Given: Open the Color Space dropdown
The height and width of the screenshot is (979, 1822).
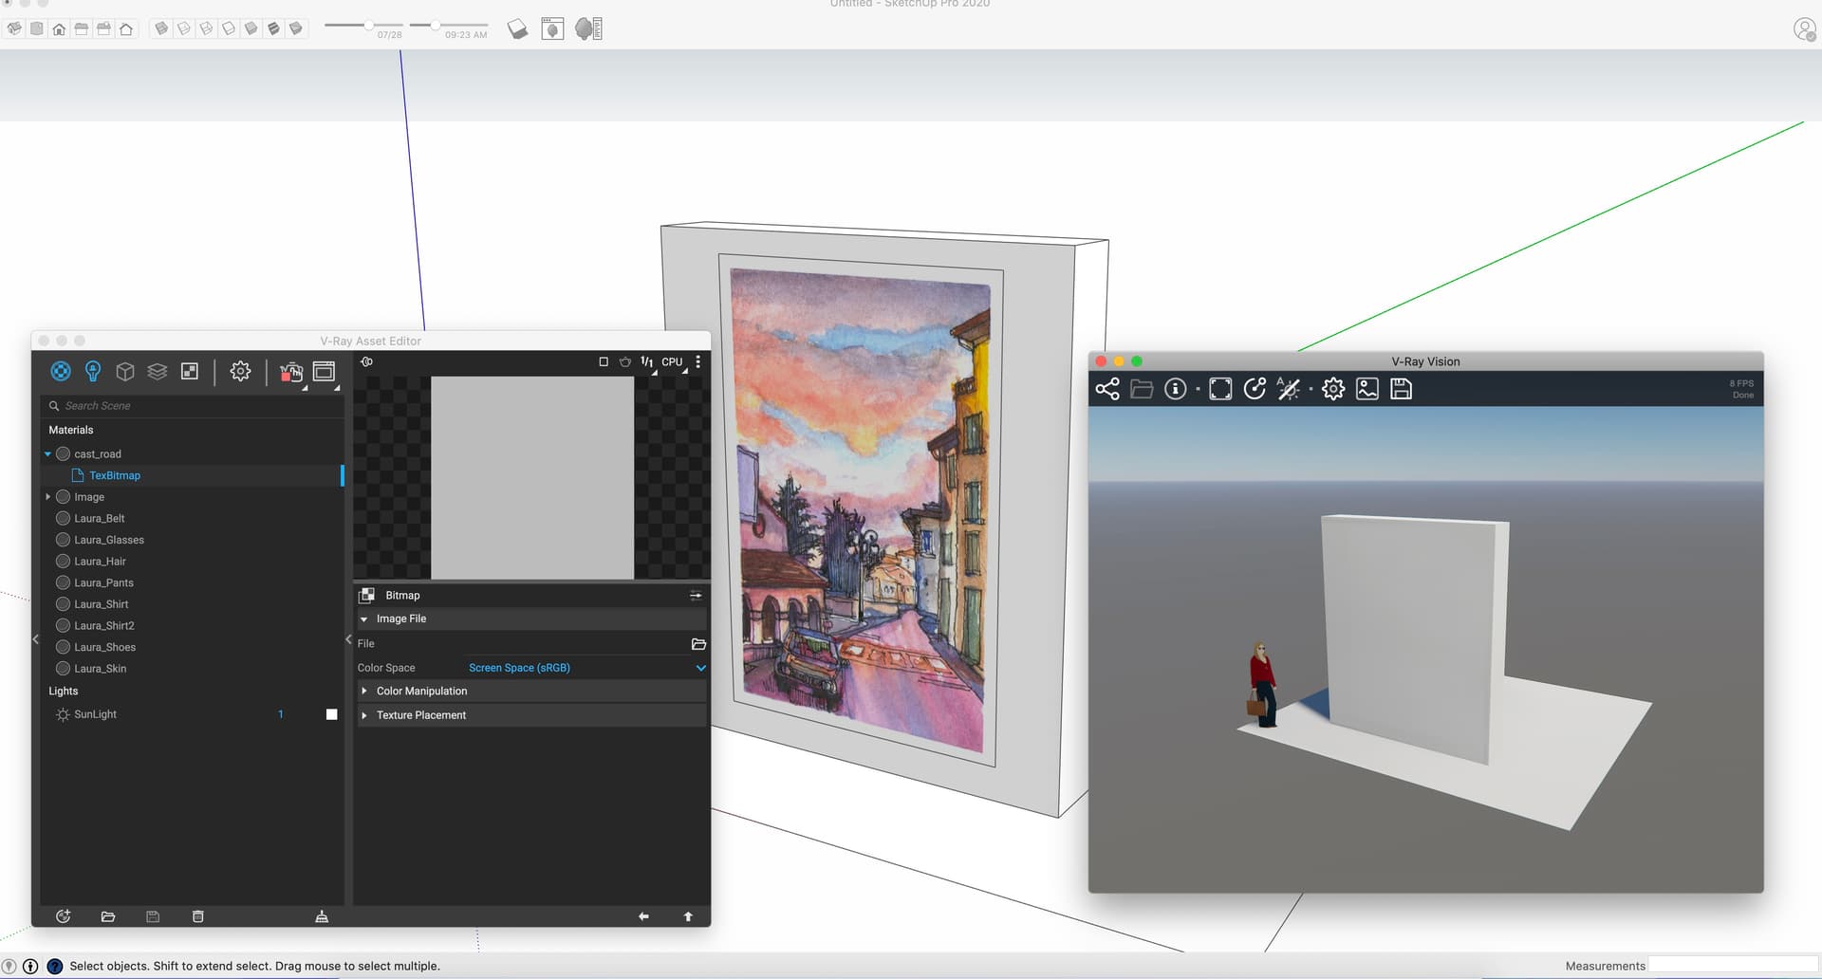Looking at the screenshot, I should (586, 668).
